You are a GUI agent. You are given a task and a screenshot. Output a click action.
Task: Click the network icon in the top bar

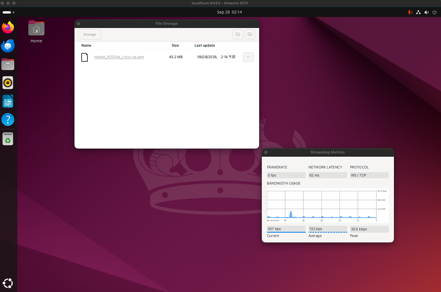(418, 12)
